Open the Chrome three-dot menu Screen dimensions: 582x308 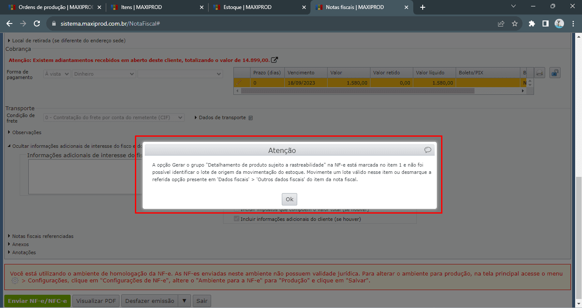tap(573, 24)
